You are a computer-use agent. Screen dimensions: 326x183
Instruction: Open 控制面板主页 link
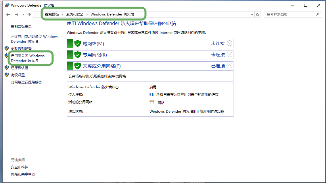pos(21,26)
